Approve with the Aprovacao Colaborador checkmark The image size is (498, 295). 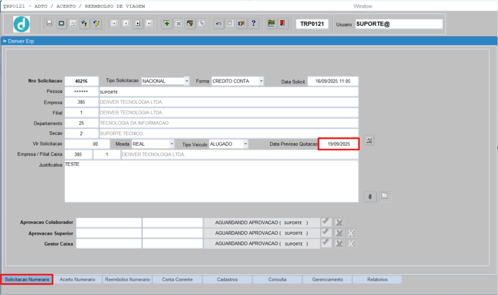pos(326,222)
